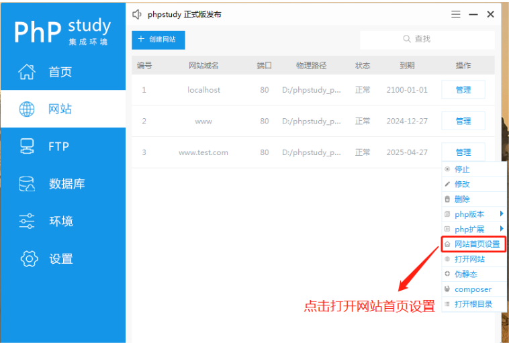Select 打开网站 menu entry
Screen dimensions: 509x343
tap(473, 259)
